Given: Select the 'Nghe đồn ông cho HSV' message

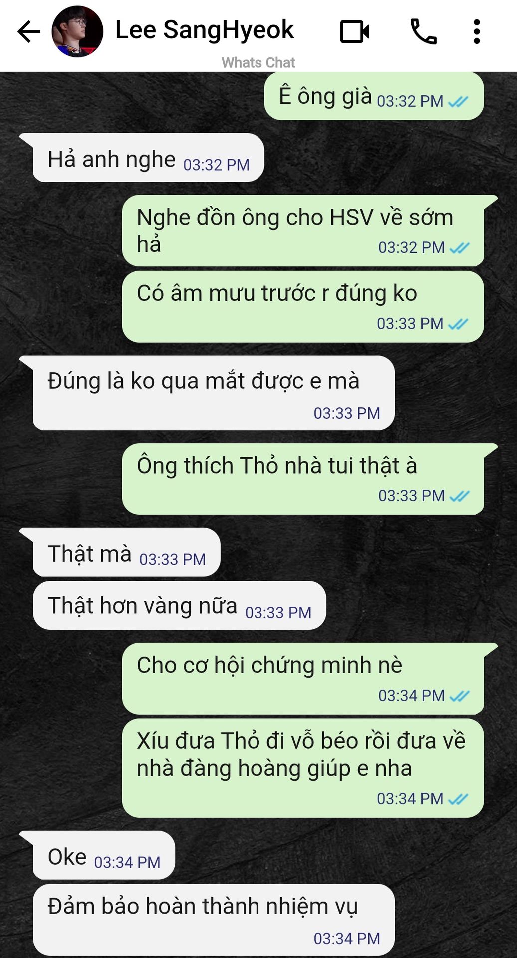Looking at the screenshot, I should click(x=303, y=231).
